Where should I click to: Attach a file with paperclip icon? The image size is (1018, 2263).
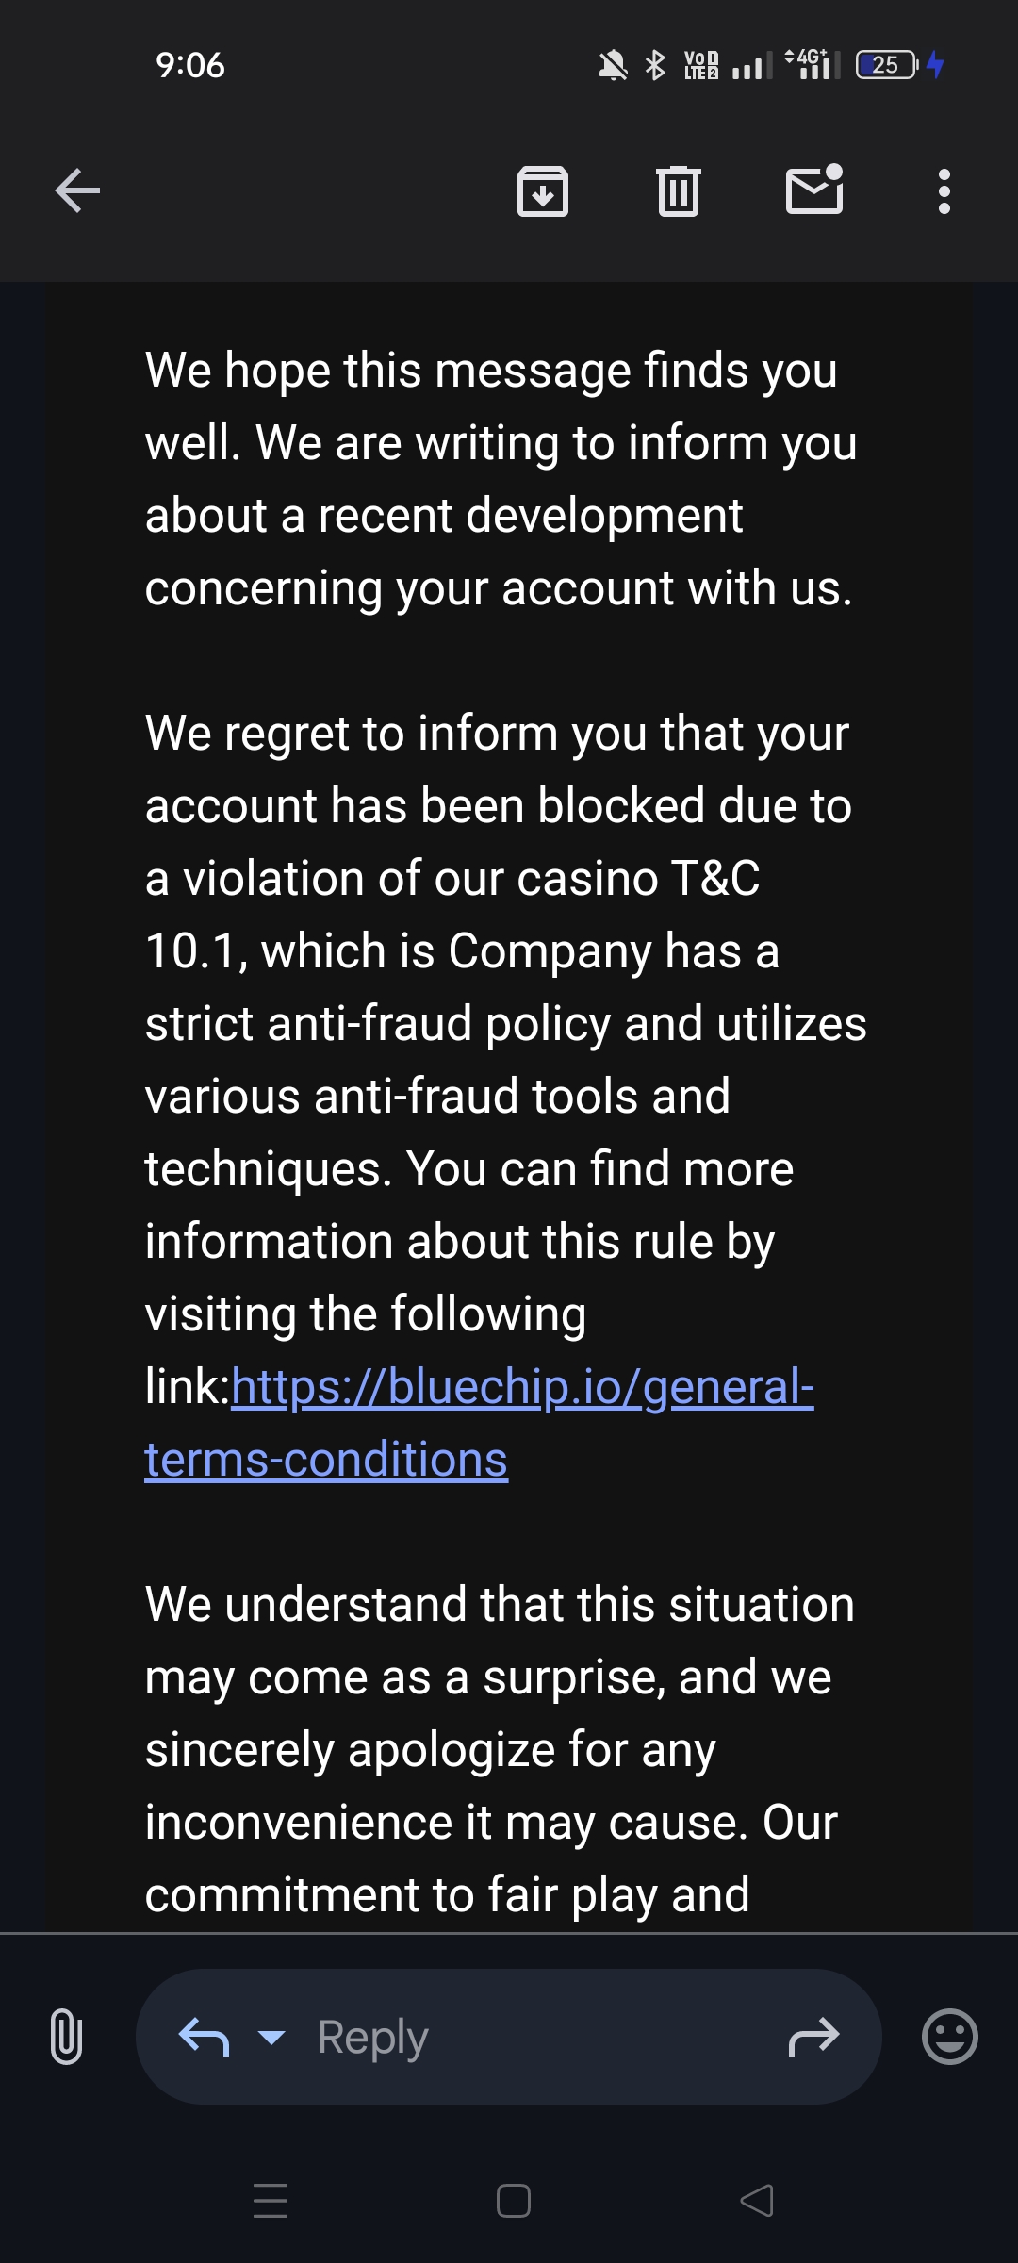(66, 2037)
